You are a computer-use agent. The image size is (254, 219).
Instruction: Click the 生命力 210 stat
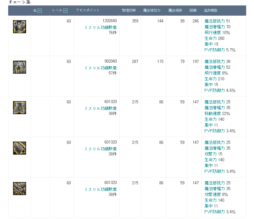tap(214, 79)
